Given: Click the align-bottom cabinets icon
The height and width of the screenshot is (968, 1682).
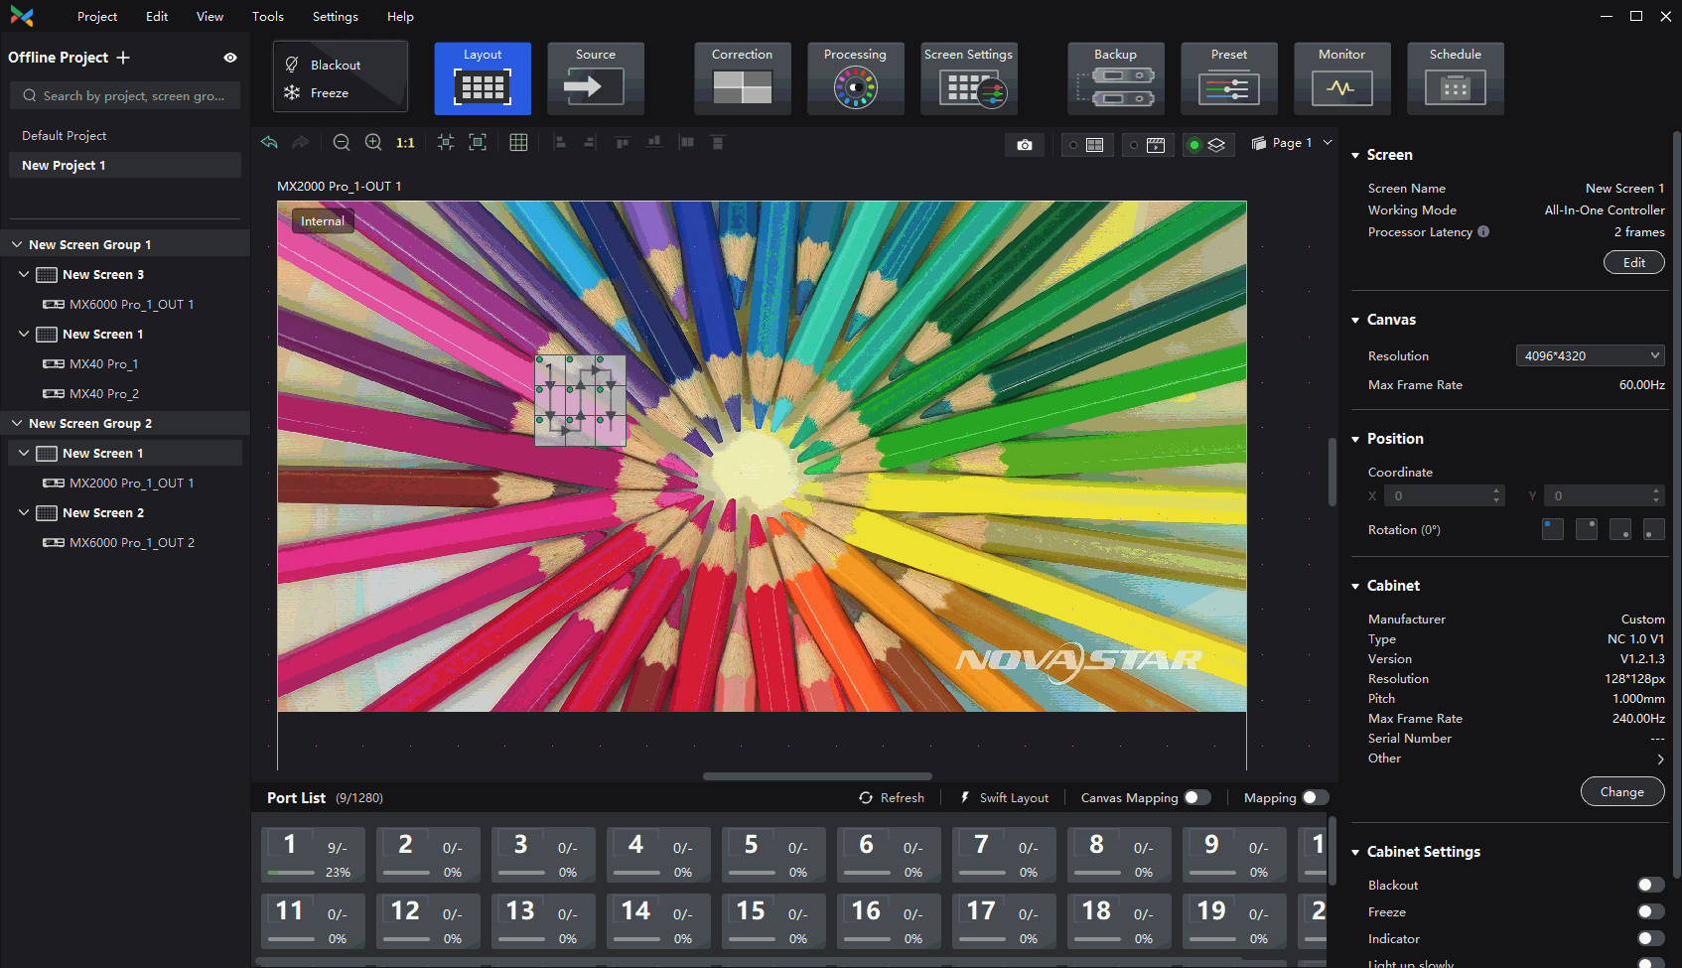Looking at the screenshot, I should click(654, 143).
